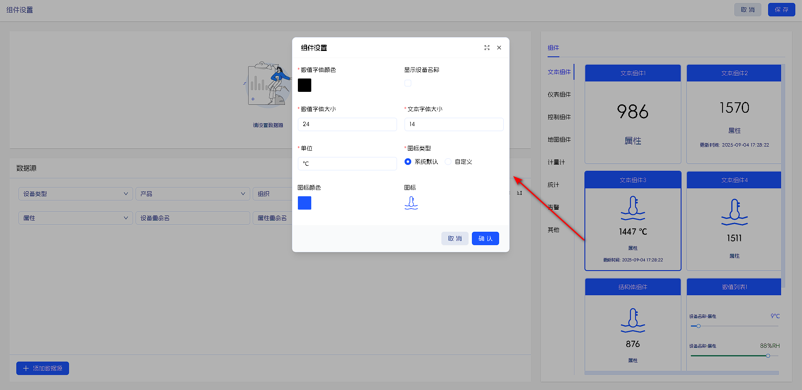
Task: Switch to 仪表组件 category tab
Action: pos(559,94)
